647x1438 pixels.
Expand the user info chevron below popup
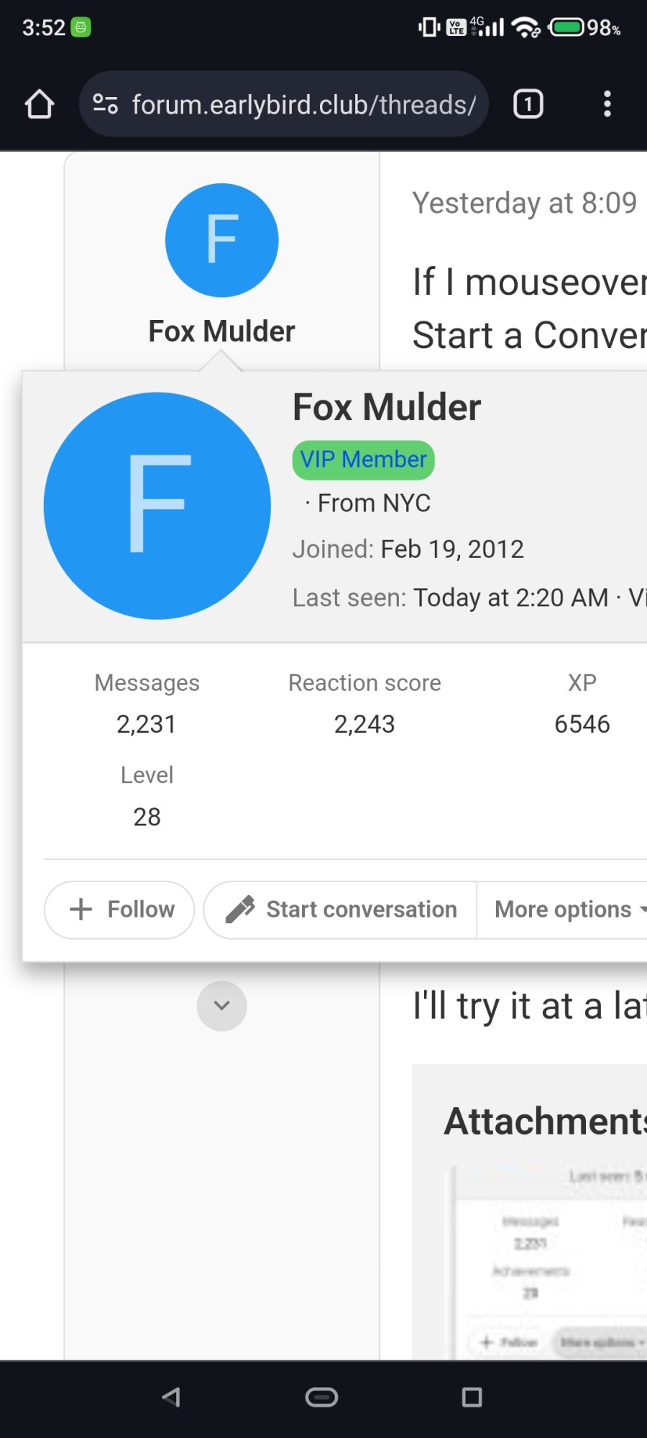point(222,1005)
